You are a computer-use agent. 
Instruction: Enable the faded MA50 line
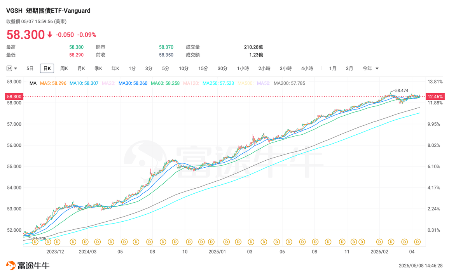click(264, 83)
